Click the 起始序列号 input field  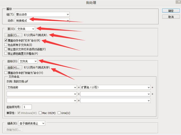27,107
